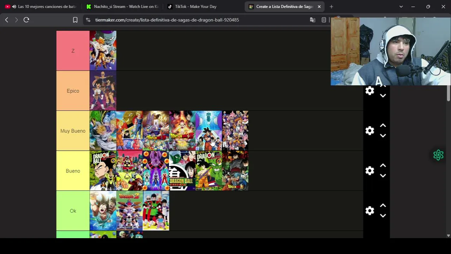Move Ok tier up
451x254 pixels.
(383, 206)
